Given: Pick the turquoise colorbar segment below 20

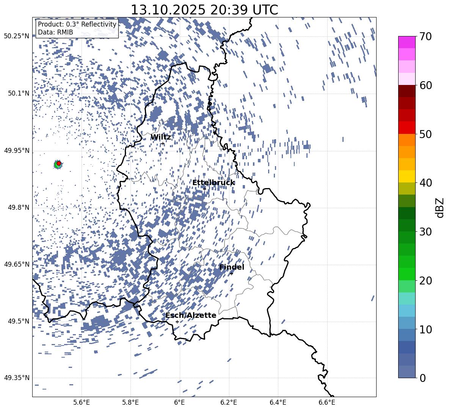Looking at the screenshot, I should pyautogui.click(x=407, y=298).
